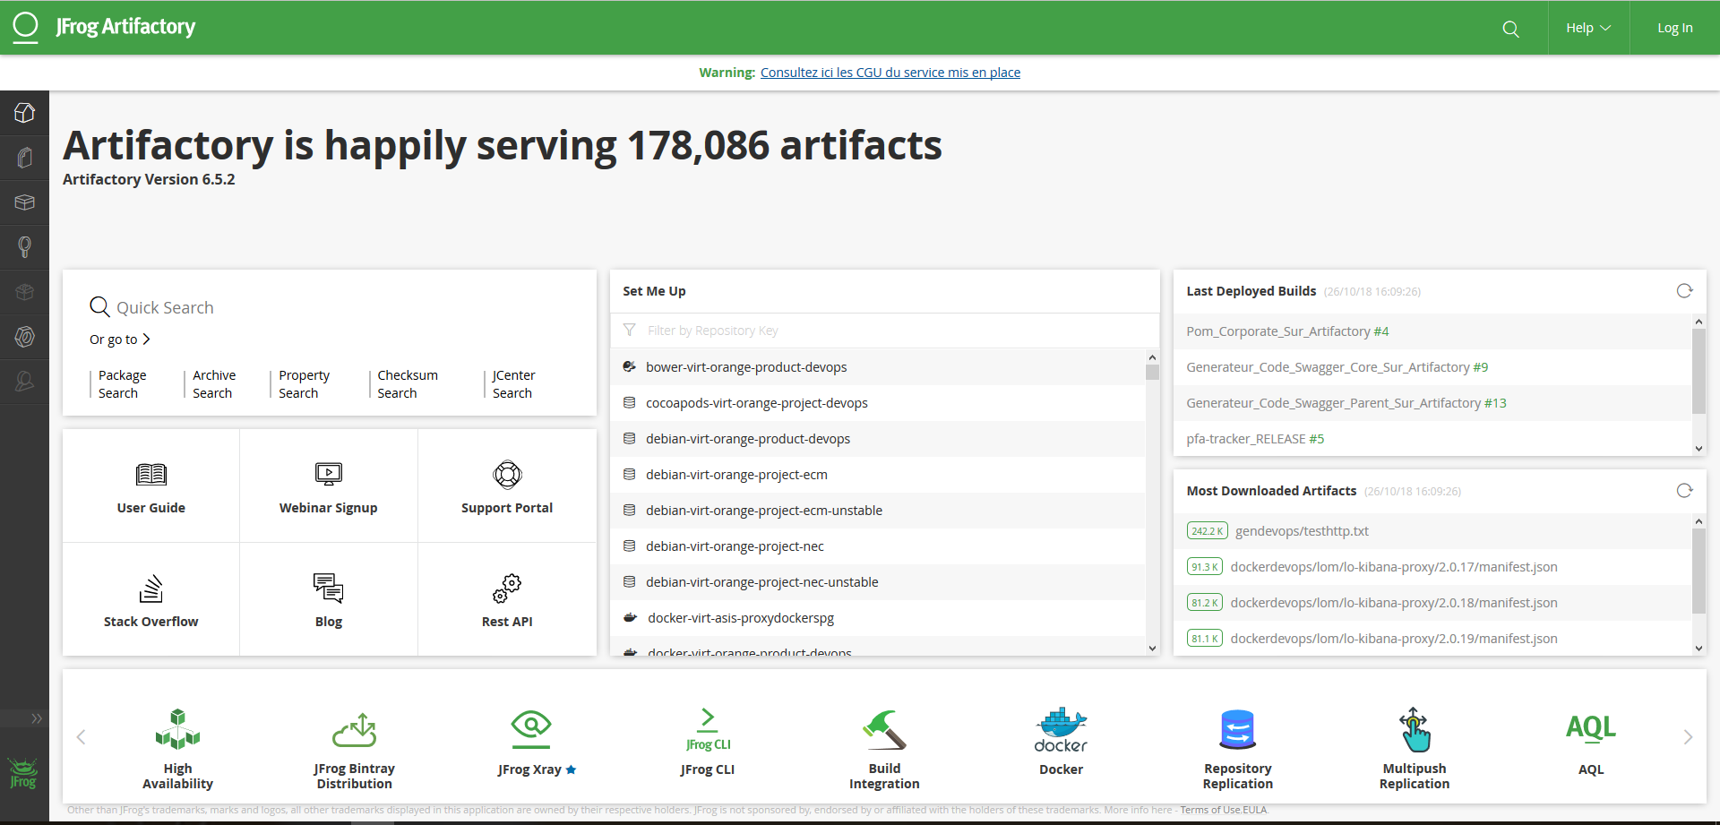Go to Package Search

pos(123,384)
